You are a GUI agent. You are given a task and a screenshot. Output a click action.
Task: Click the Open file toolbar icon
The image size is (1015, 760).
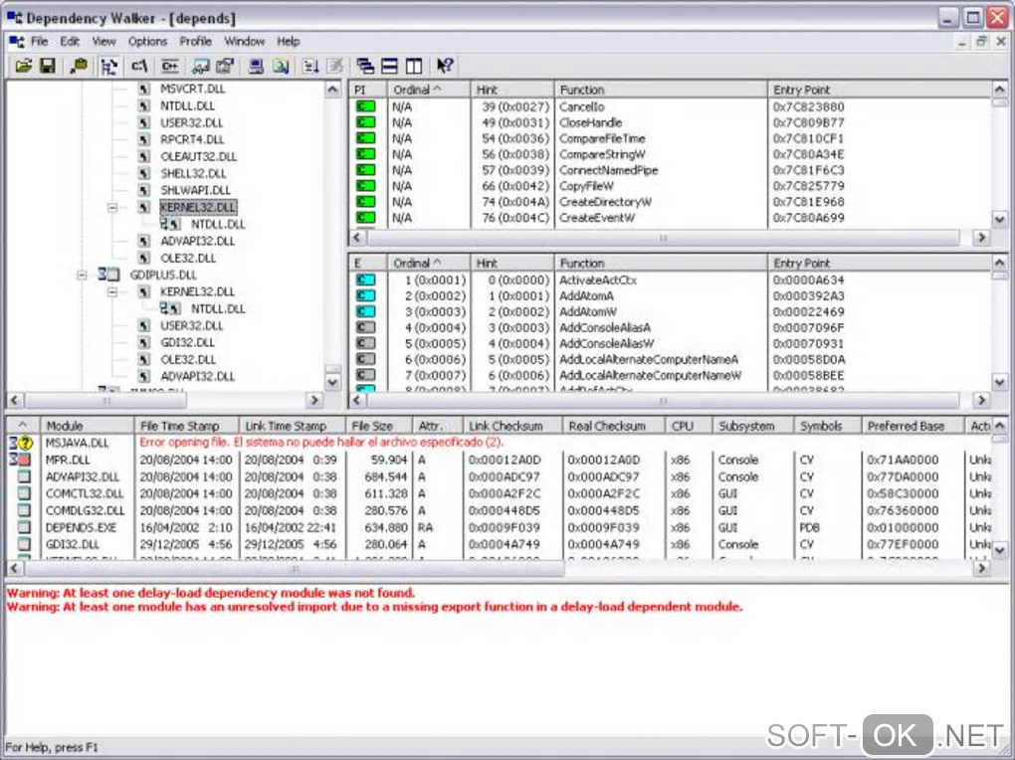[23, 66]
